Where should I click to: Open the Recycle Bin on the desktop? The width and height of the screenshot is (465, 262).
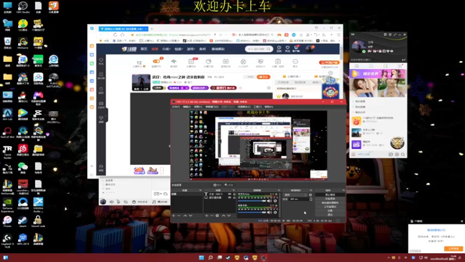point(8,43)
